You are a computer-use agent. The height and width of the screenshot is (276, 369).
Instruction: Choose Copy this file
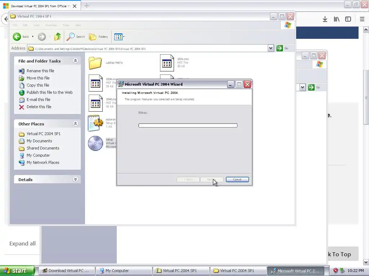click(x=37, y=85)
